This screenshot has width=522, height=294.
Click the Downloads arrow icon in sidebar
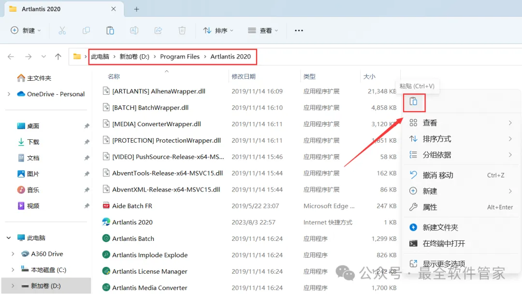pyautogui.click(x=21, y=142)
